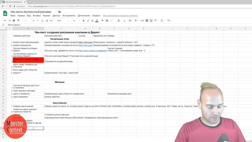Select the 'KeyCollector' heading cell
The height and width of the screenshot is (142, 252).
[x=60, y=103]
